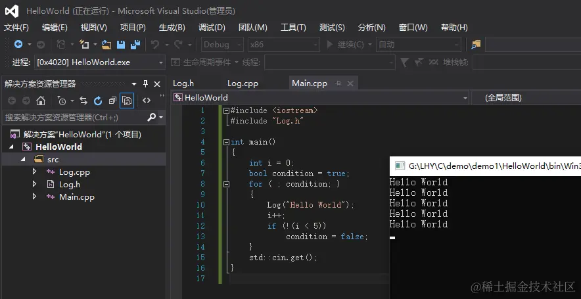Toggle auto-hide pin of Solution Explorer

tap(146, 83)
